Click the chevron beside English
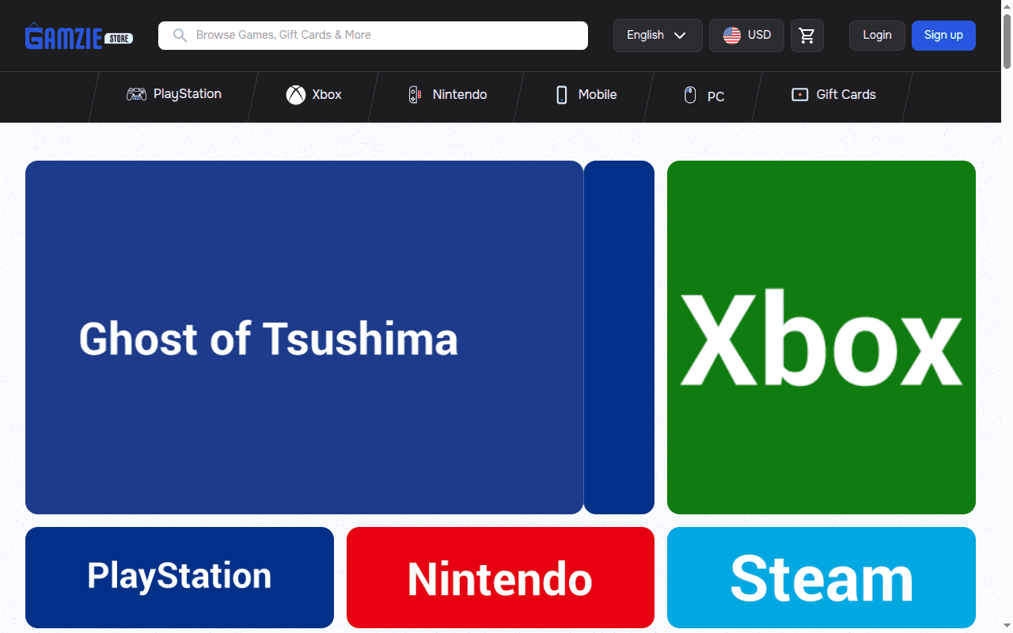The width and height of the screenshot is (1013, 633). [680, 36]
